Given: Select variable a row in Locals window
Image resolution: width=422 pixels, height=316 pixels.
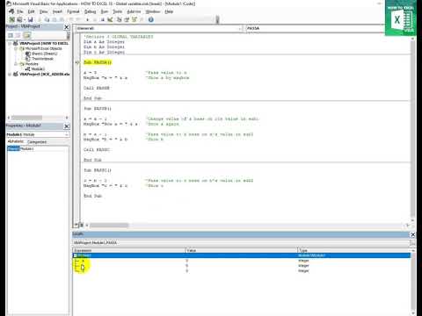Looking at the screenshot, I should [242, 261].
